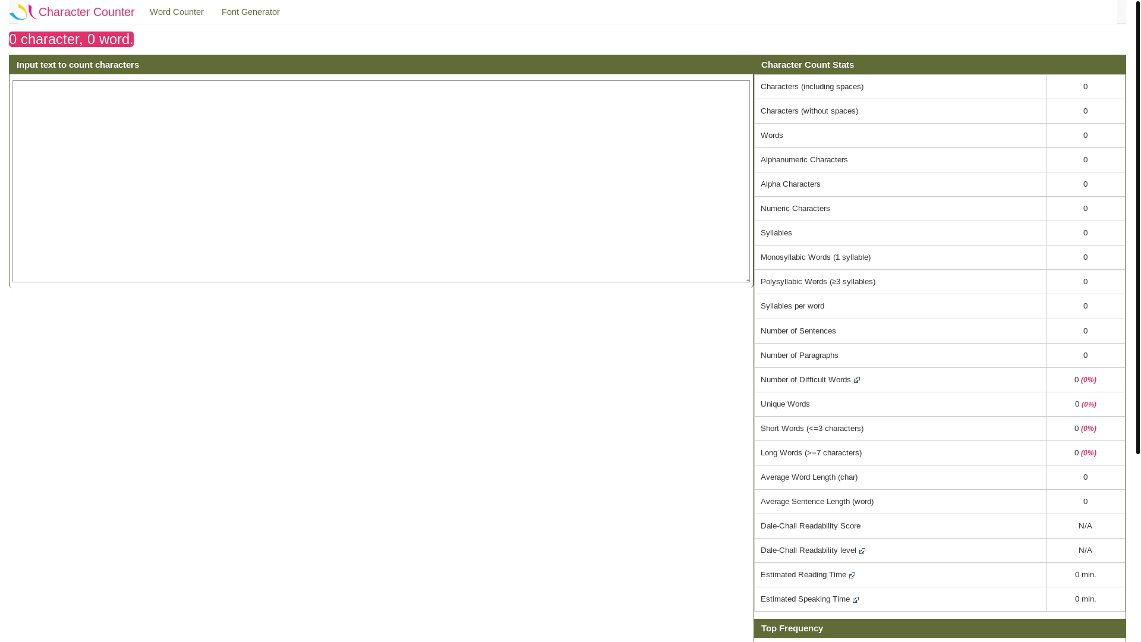Click the 'Top Frequency' section header
This screenshot has width=1141, height=642.
[x=792, y=628]
